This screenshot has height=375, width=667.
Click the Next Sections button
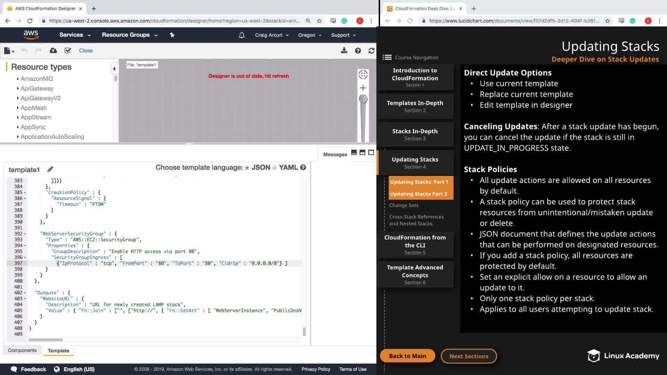point(469,356)
